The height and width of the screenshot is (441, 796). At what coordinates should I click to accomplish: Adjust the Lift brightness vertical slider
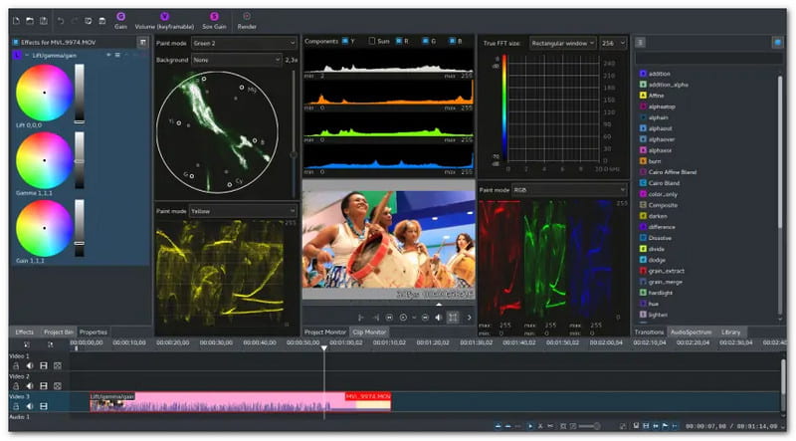pyautogui.click(x=80, y=94)
